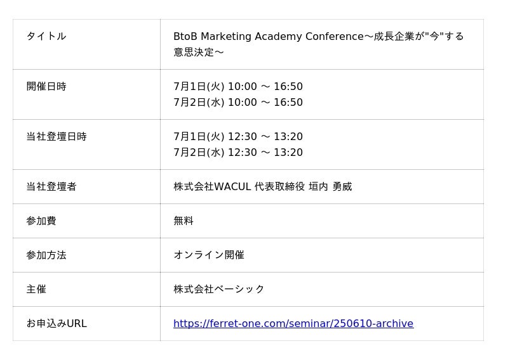Image resolution: width=508 pixels, height=360 pixels.
Task: Click the オンライン開催 value
Action: pyautogui.click(x=209, y=255)
